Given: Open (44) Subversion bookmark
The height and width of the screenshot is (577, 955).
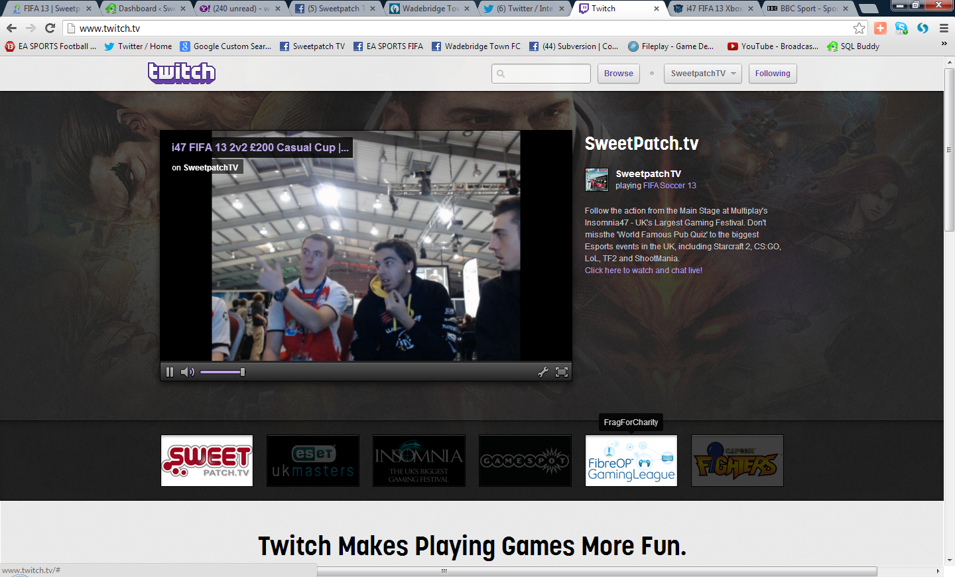Looking at the screenshot, I should click(574, 46).
